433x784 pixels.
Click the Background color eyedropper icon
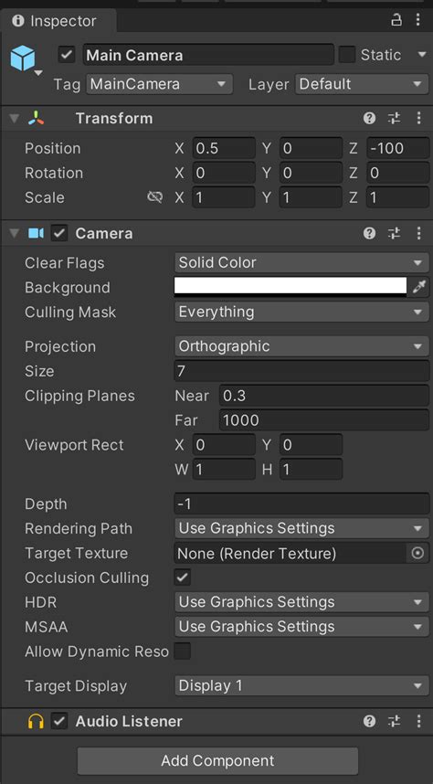point(418,287)
